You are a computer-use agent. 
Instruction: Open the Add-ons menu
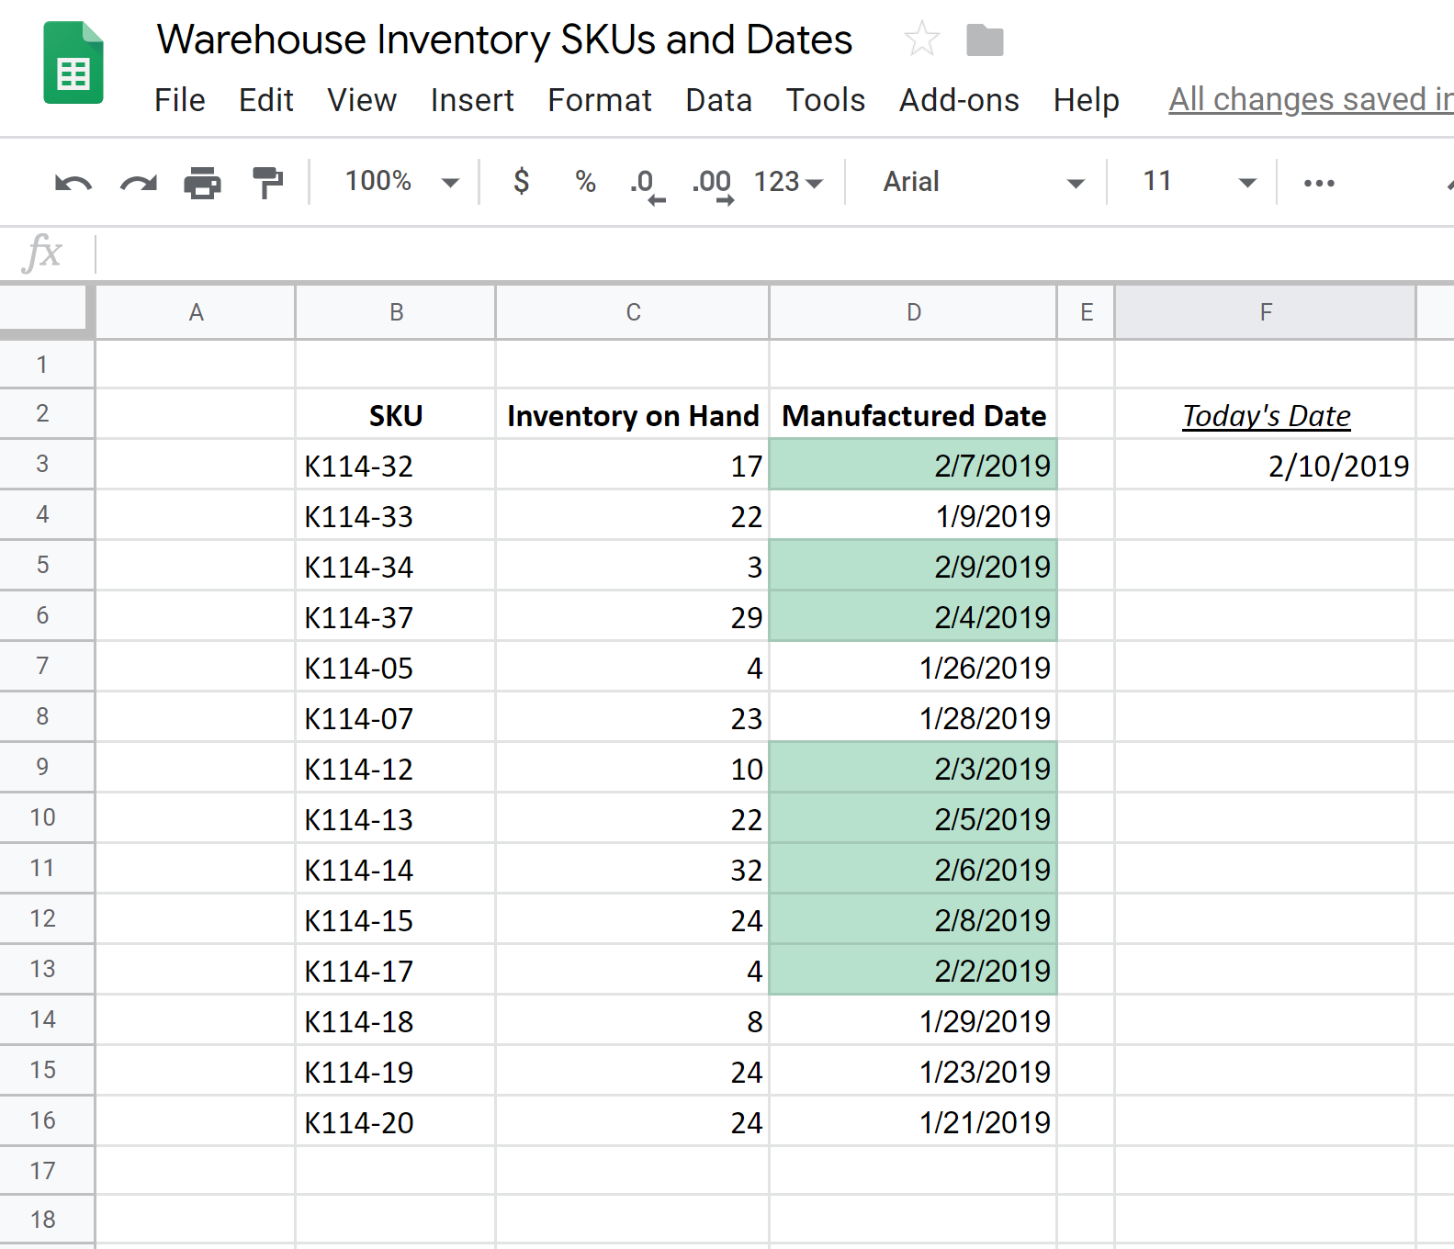[959, 99]
